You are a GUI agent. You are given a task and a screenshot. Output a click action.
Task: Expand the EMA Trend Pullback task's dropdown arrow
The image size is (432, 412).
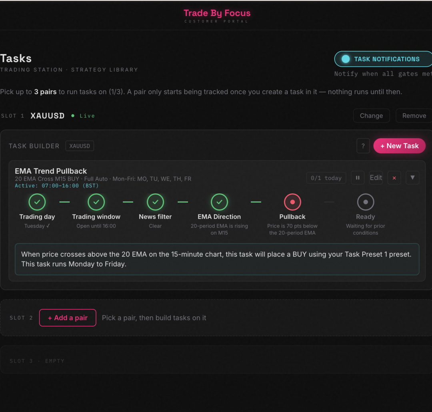click(412, 178)
